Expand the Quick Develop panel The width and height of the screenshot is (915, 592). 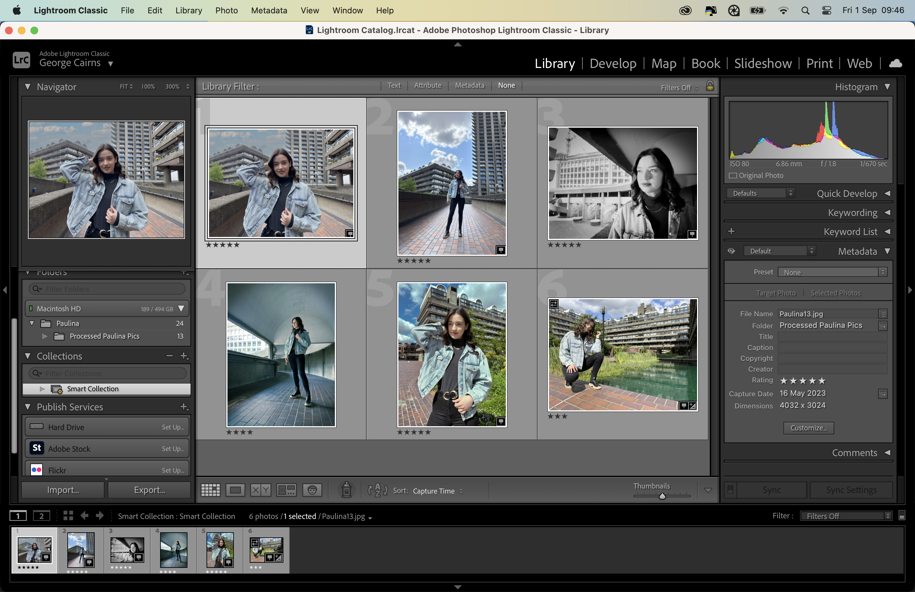pos(887,193)
